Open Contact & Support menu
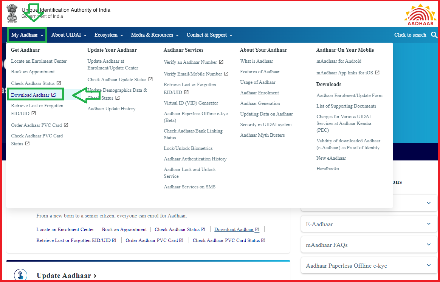Viewport: 440px width, 282px height. click(x=210, y=35)
